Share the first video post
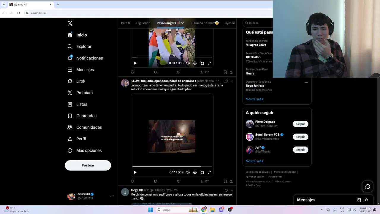380x214 pixels. (231, 72)
